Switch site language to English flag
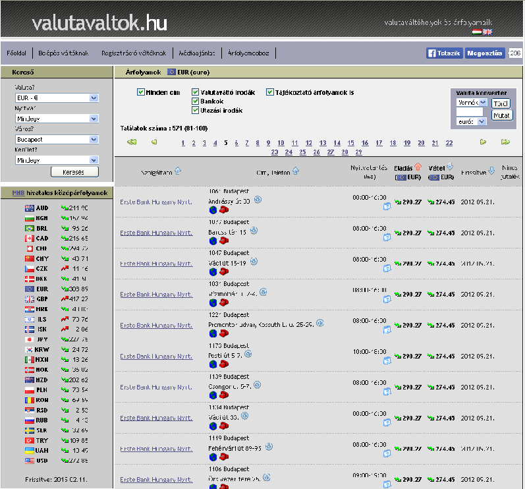Viewport: 525px width, 489px height. [487, 32]
